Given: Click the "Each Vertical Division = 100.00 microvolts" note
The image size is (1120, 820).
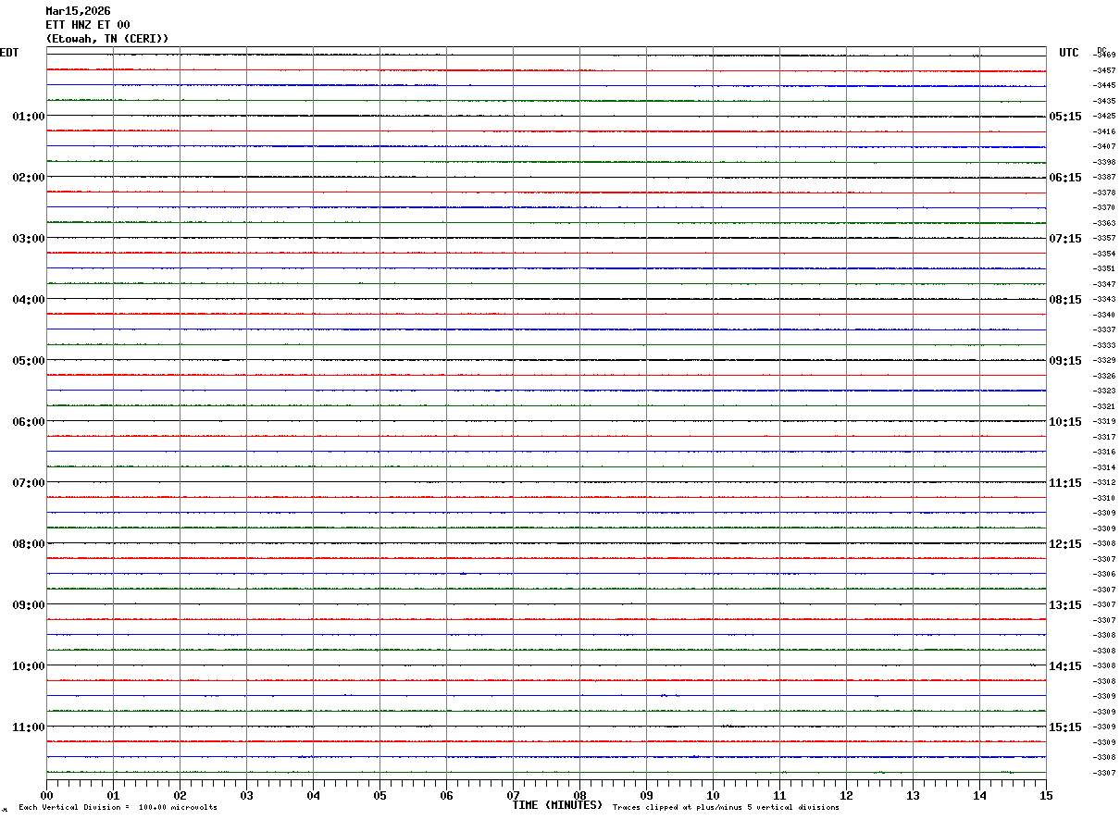Looking at the screenshot, I should tap(118, 808).
